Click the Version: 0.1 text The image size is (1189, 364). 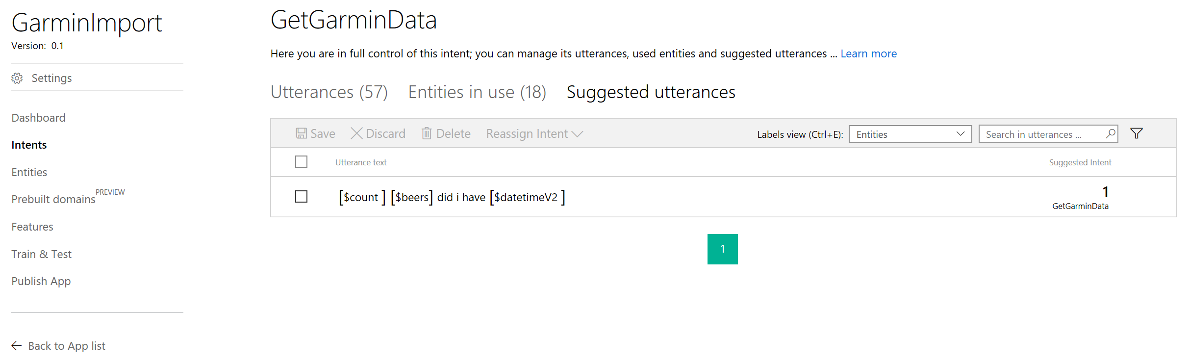point(37,46)
